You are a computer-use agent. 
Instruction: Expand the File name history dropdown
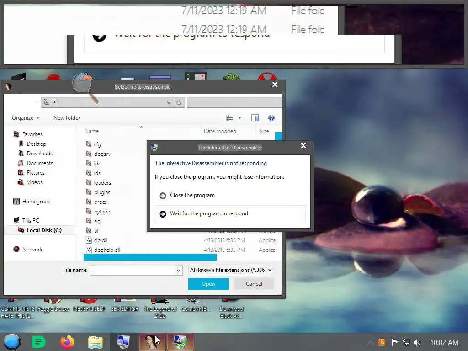(x=178, y=270)
